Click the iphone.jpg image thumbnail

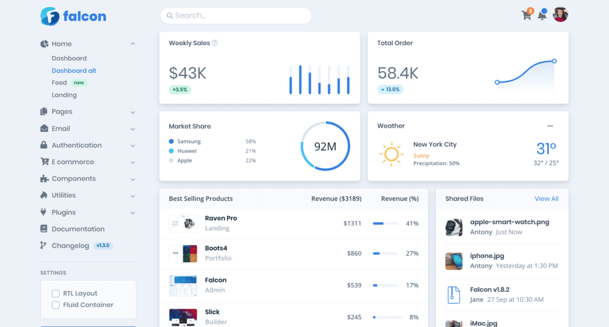(x=454, y=261)
